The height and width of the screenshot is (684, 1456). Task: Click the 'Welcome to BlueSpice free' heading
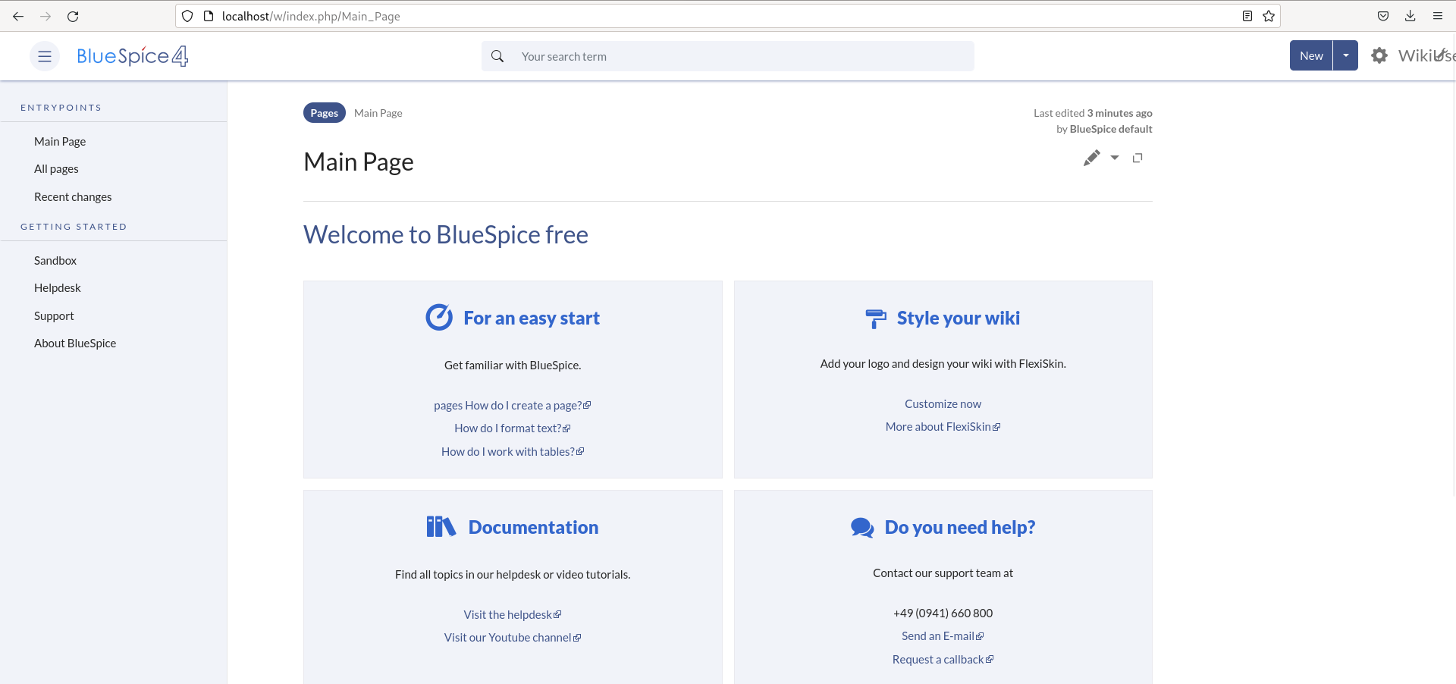pyautogui.click(x=446, y=235)
